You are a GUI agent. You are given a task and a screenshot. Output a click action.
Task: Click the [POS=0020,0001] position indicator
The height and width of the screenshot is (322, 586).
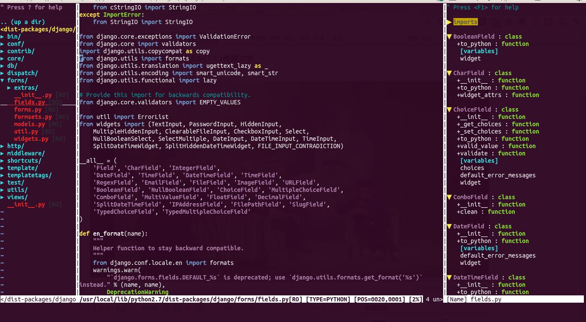click(380, 299)
